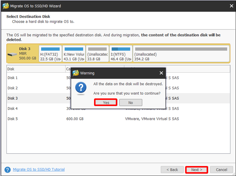Select the K:New Volume 43.1 GB partition
Viewport: 236px width, 176px height.
(74, 53)
